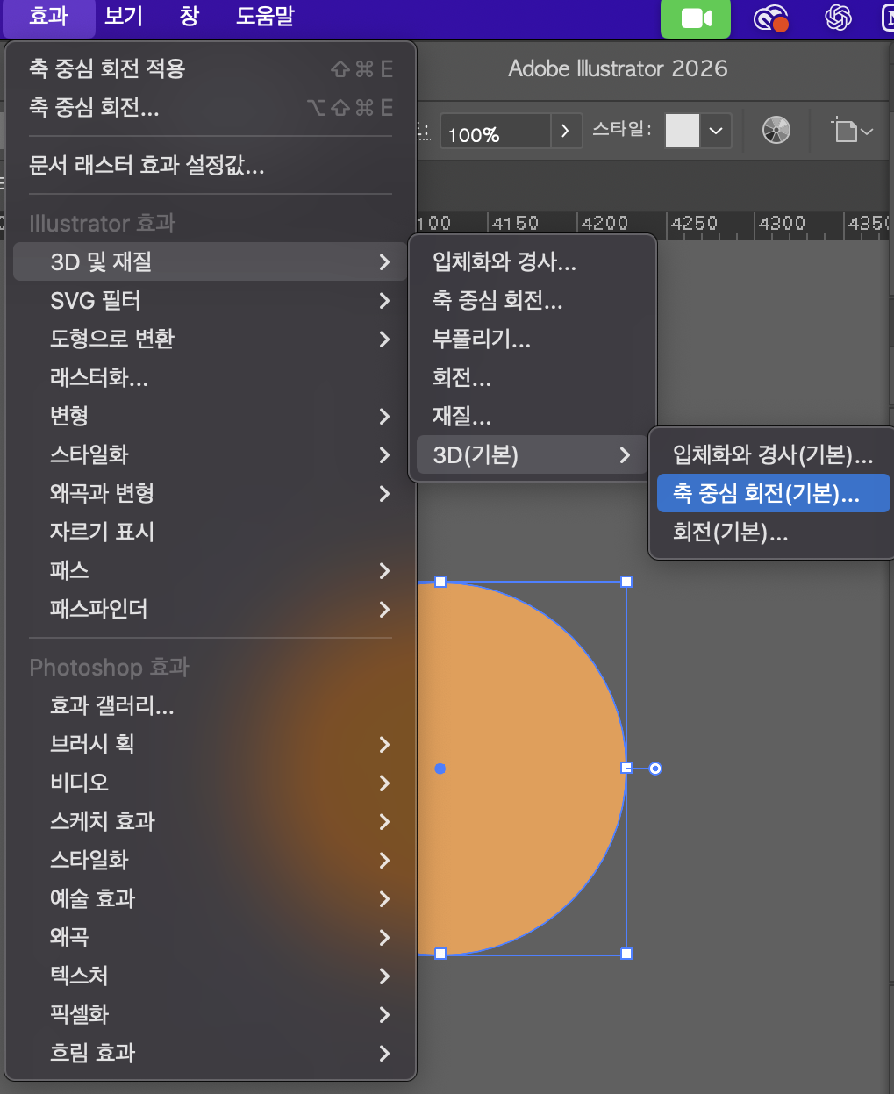Expand the 패스파인더 submenu
The width and height of the screenshot is (894, 1094).
coord(211,609)
